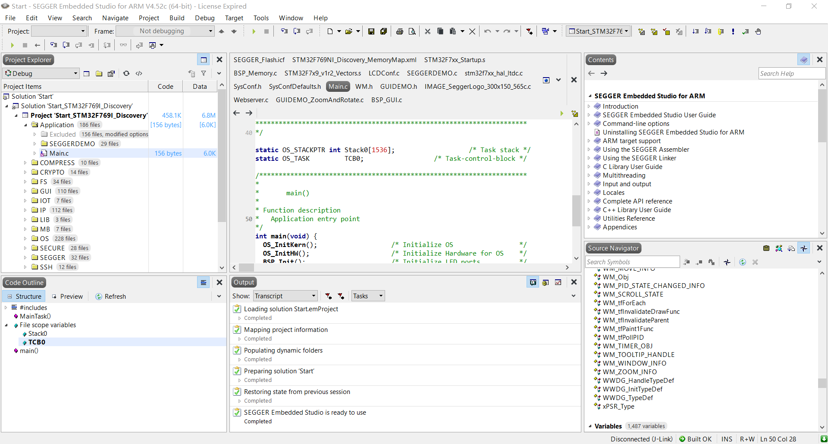The image size is (828, 444).
Task: Click the editor navigate forward arrow
Action: (249, 113)
